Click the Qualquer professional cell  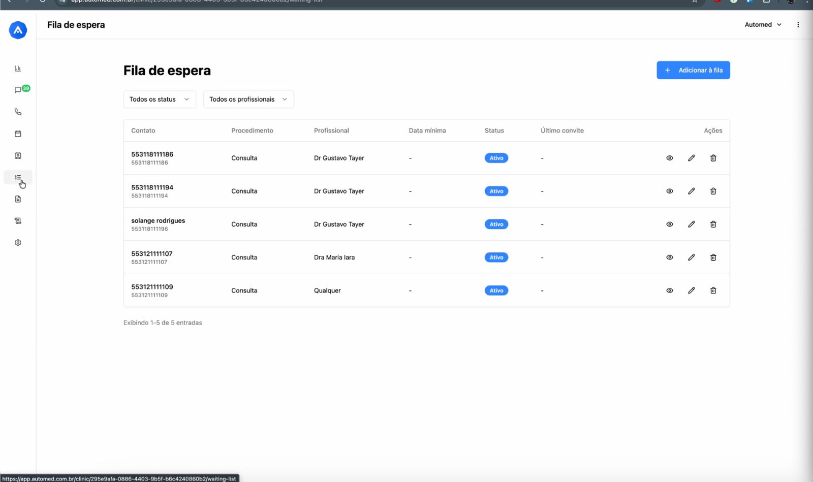[x=327, y=291]
